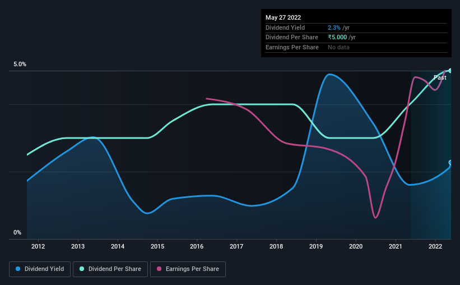This screenshot has height=285, width=460.
Task: Click the 5.0% y-axis label
Action: click(x=20, y=65)
